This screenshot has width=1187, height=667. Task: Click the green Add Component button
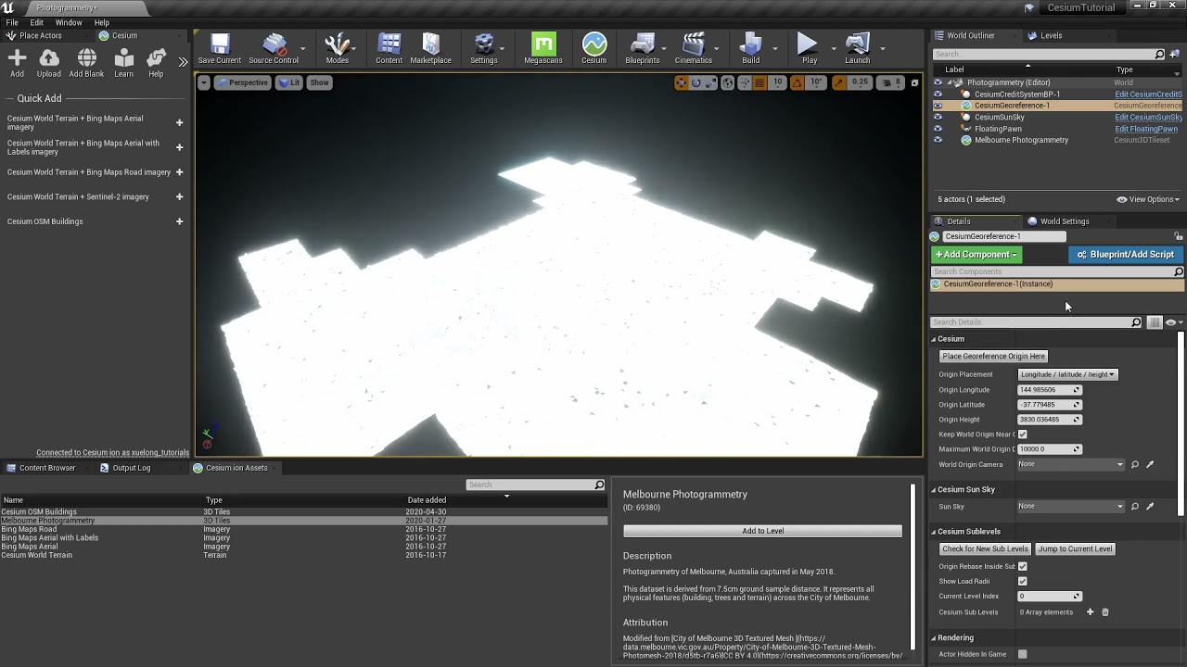(976, 254)
